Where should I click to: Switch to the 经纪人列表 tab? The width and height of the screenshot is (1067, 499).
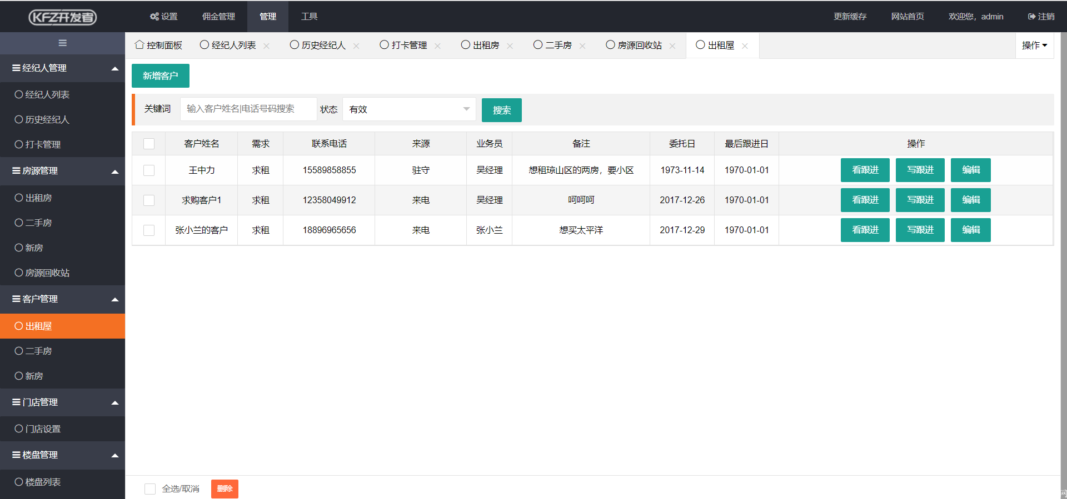pyautogui.click(x=233, y=46)
